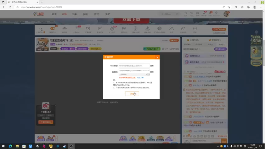Open the airship icon in streamer toolbar

click(159, 29)
